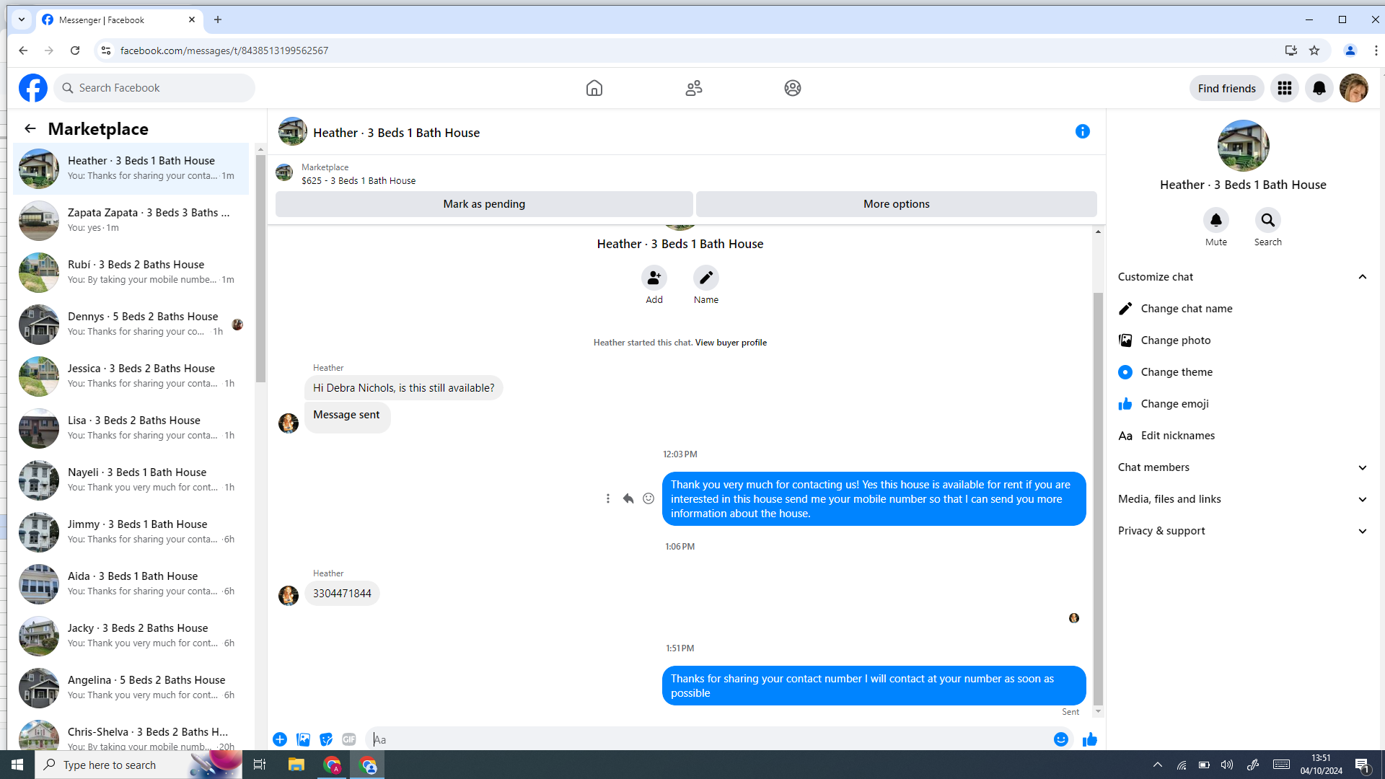Select Change photo option
The image size is (1385, 779).
(1242, 340)
